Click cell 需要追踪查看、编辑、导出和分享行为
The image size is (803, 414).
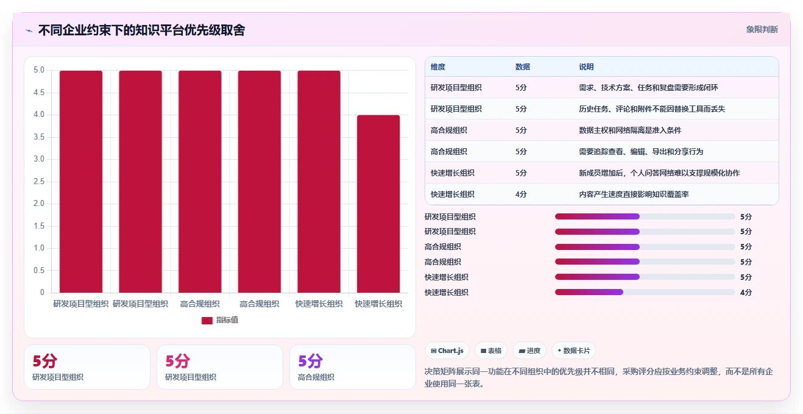click(641, 152)
